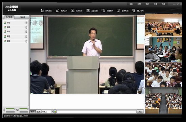The image size is (186, 122).
Task: Toggle the status icon of the first user
Action: (26, 23)
